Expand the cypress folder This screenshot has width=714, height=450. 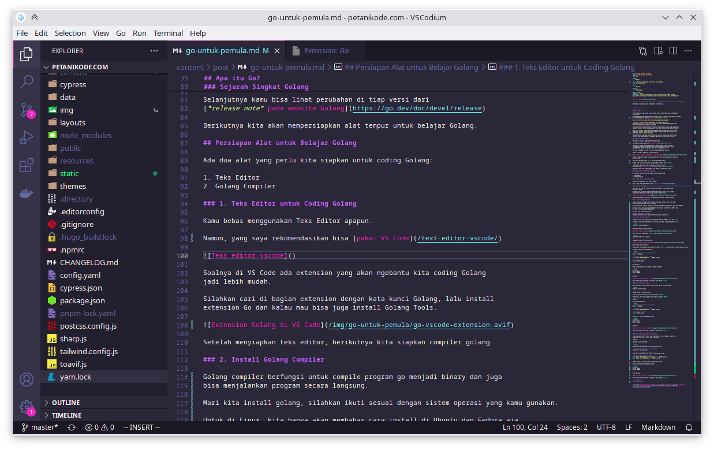(104, 84)
